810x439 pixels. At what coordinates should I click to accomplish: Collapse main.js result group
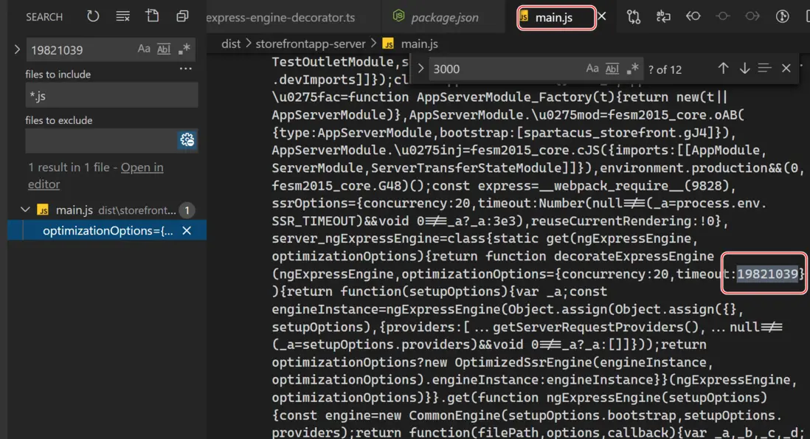(x=25, y=210)
